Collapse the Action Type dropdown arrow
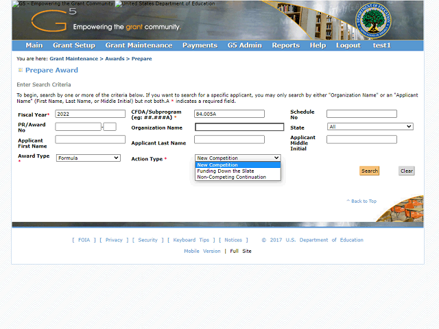Image resolution: width=439 pixels, height=329 pixels. tap(276, 158)
